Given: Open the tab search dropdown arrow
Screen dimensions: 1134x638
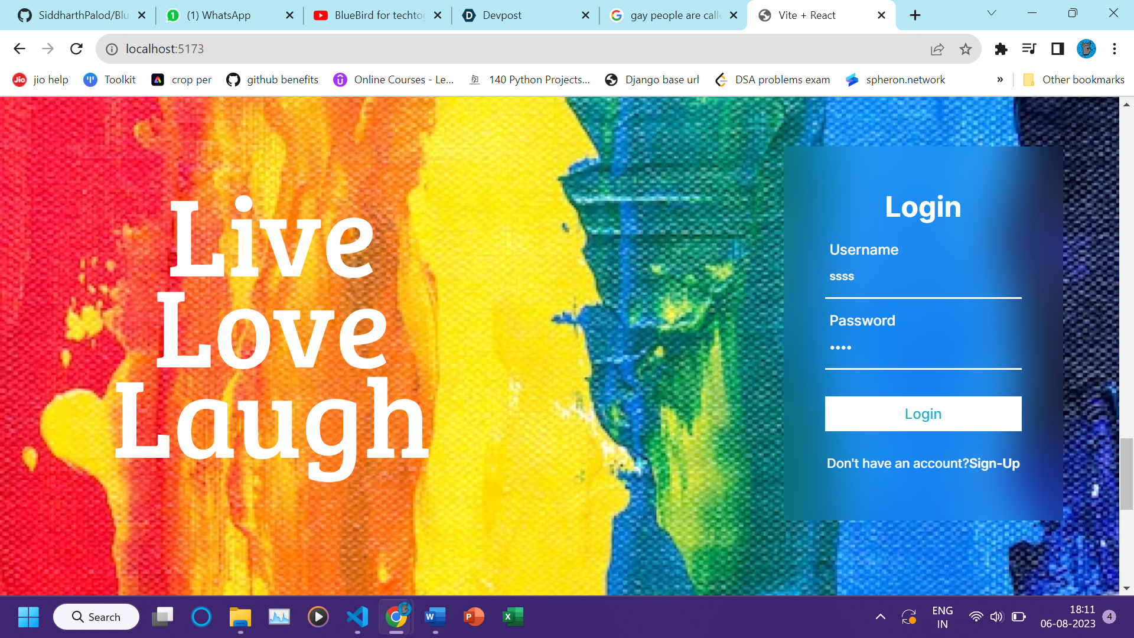Looking at the screenshot, I should [992, 13].
